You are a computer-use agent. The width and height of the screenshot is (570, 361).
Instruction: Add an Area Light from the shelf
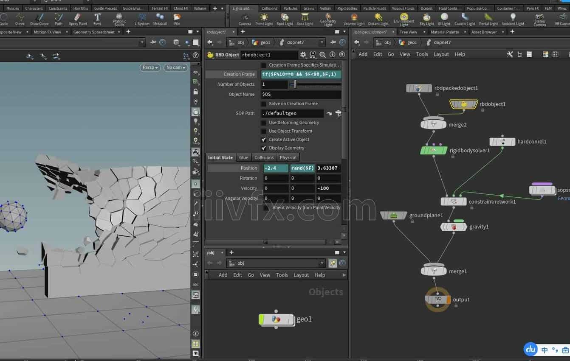click(305, 19)
